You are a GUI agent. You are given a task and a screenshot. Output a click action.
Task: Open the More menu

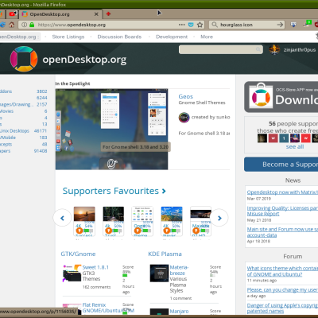tap(207, 37)
